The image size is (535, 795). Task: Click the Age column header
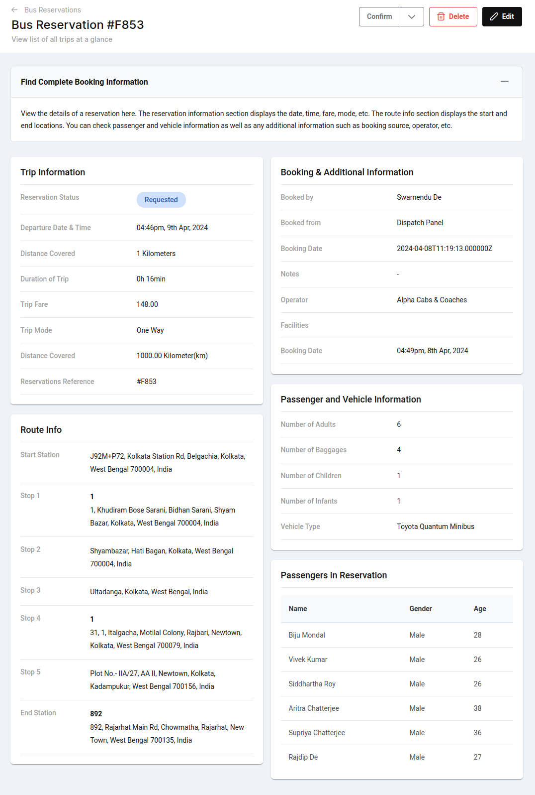coord(480,609)
